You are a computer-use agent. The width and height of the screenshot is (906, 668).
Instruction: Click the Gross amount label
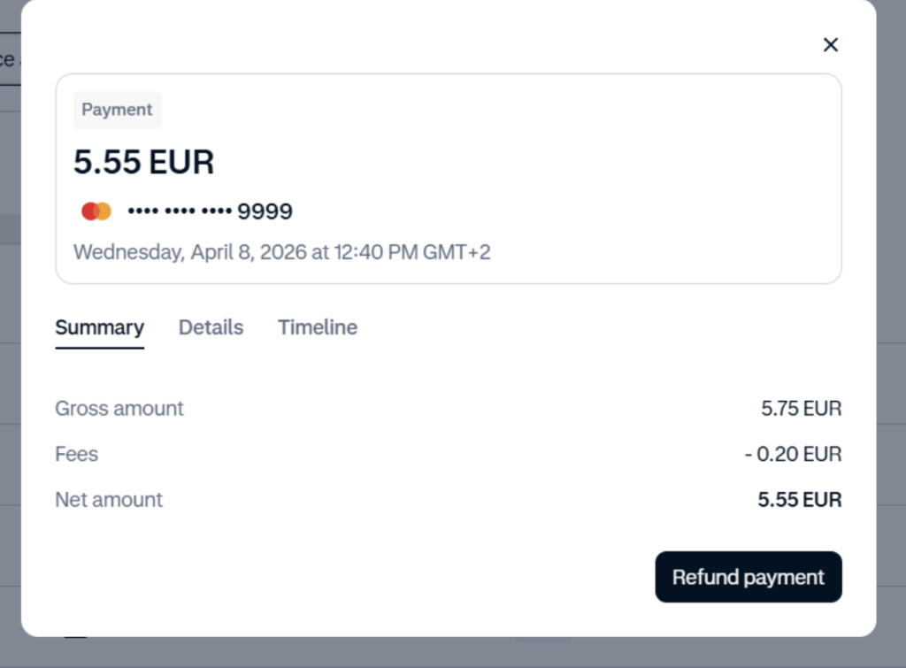point(119,409)
